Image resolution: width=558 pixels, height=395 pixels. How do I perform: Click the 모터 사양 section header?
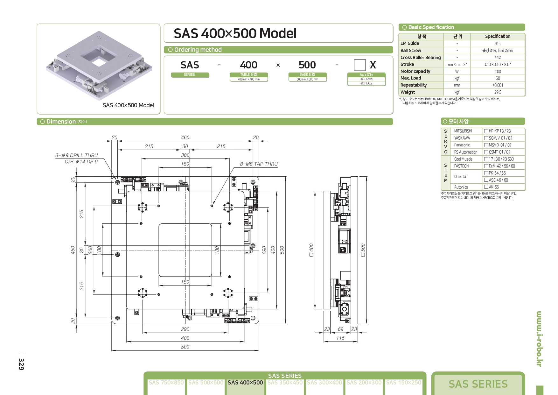point(483,122)
